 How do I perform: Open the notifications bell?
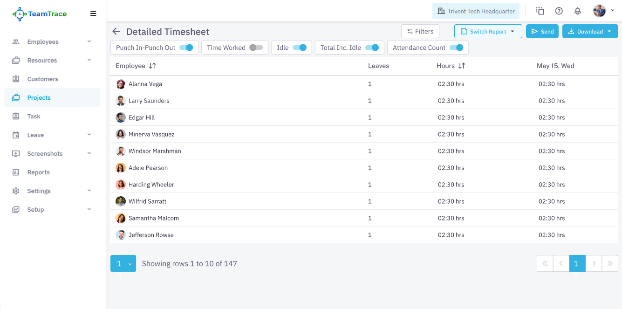pos(577,11)
